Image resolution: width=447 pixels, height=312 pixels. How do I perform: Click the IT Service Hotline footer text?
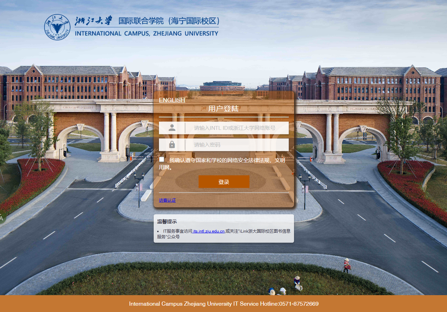click(223, 304)
